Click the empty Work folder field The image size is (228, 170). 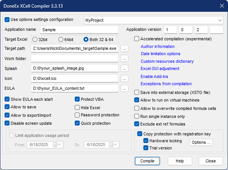pos(75,59)
